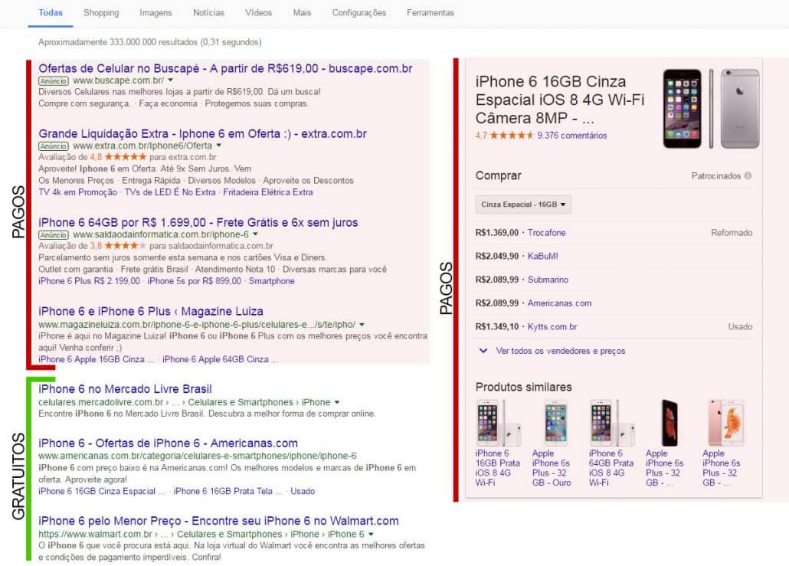
Task: Click price R$1.369,00 in seller list
Action: pyautogui.click(x=496, y=232)
